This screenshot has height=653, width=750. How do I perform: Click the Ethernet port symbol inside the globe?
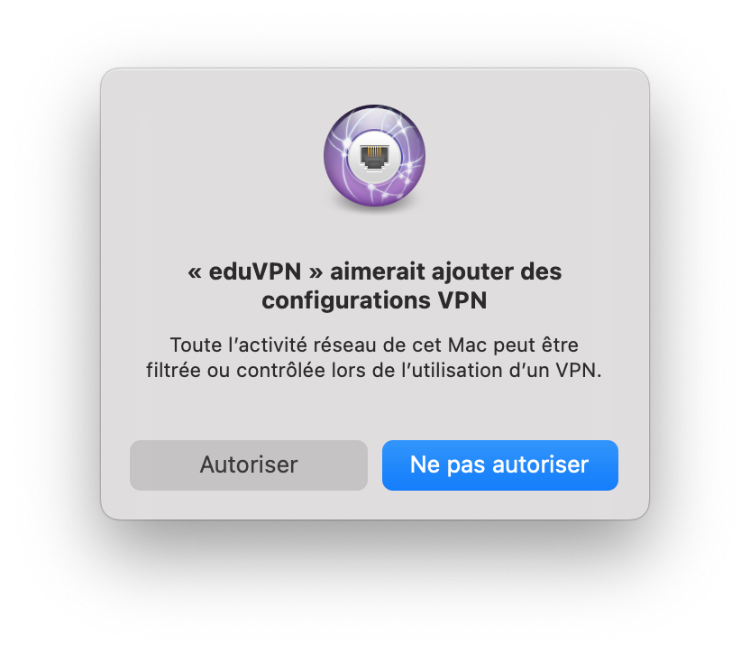click(x=374, y=157)
